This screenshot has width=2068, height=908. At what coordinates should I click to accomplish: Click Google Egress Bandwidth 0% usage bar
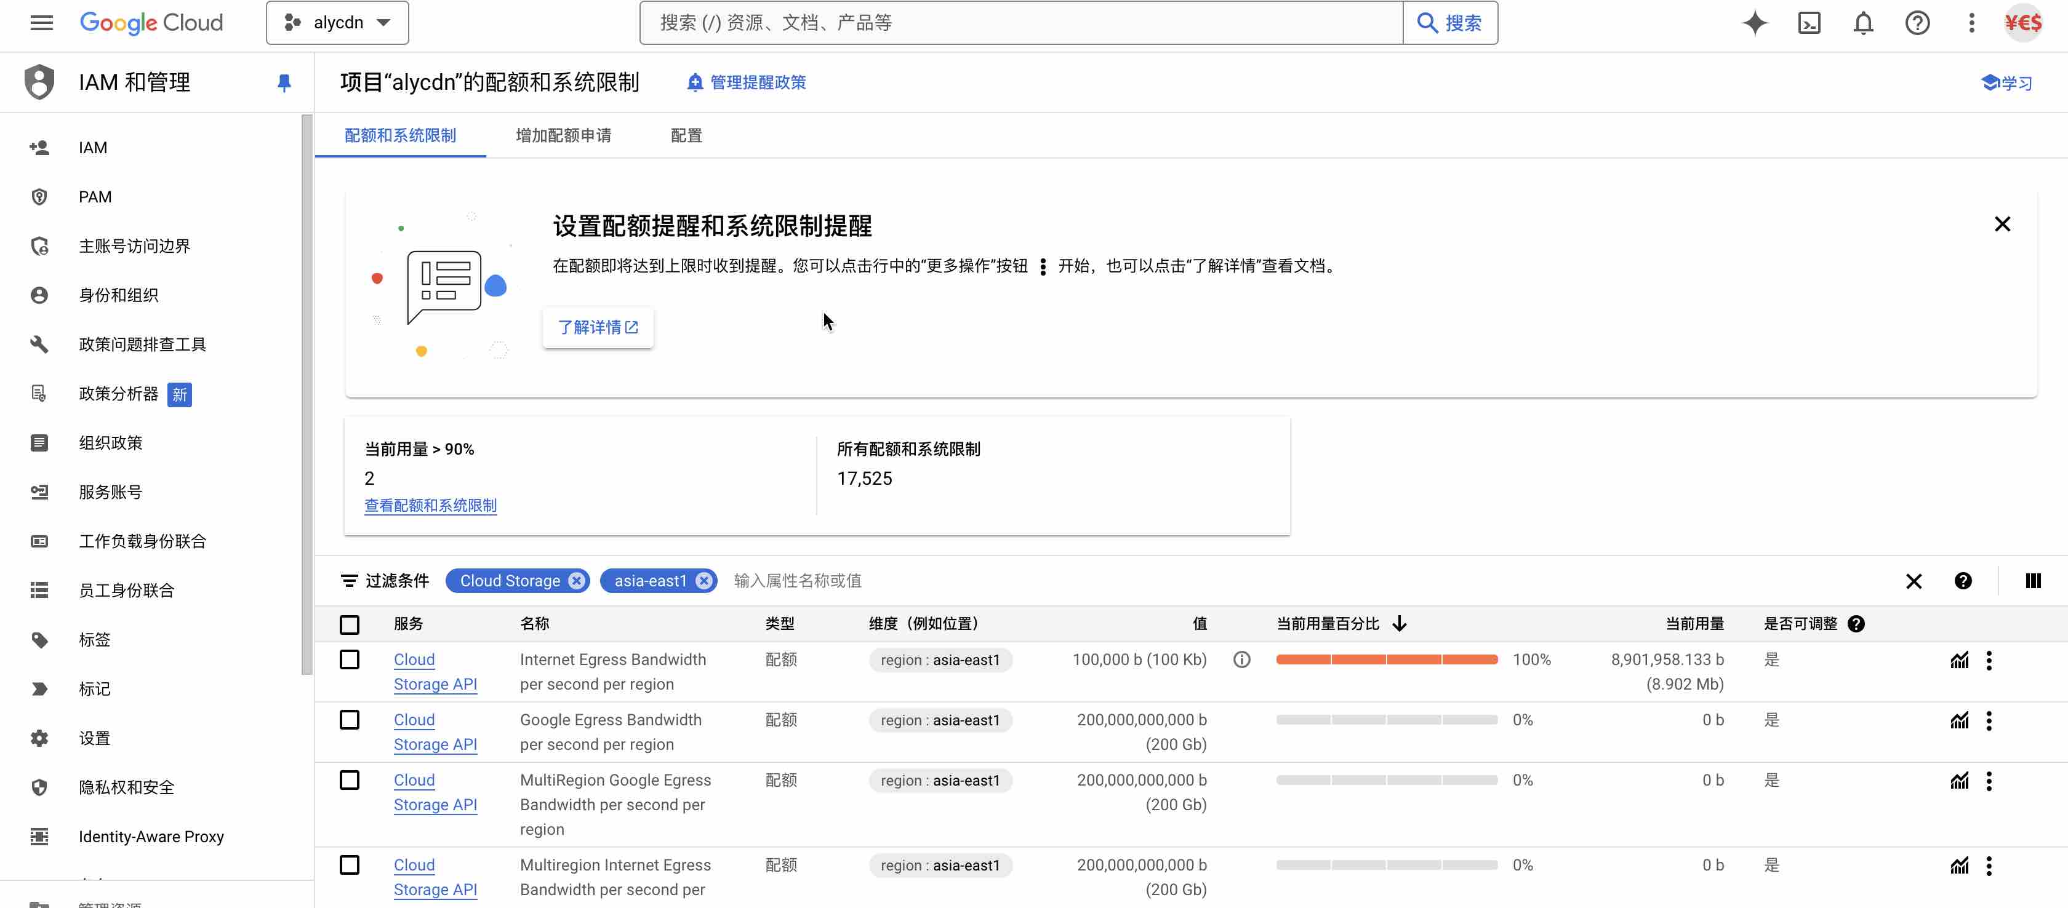[1387, 720]
